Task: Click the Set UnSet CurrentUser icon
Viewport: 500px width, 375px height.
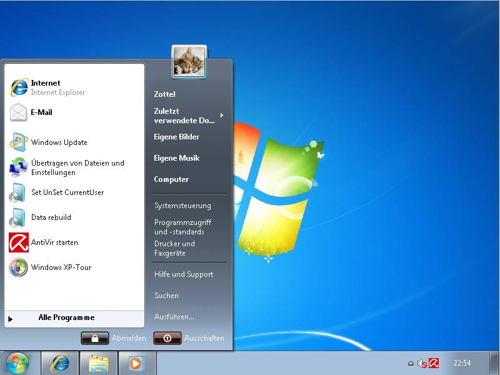Action: pos(17,192)
